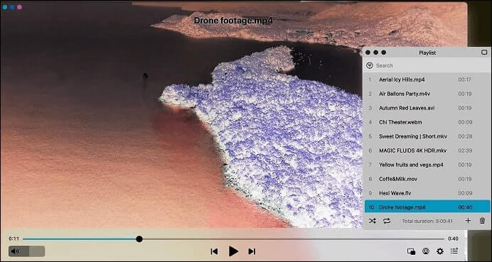
Task: Click the 00:28 duration of Sweet Dreaming
Action: (x=465, y=136)
